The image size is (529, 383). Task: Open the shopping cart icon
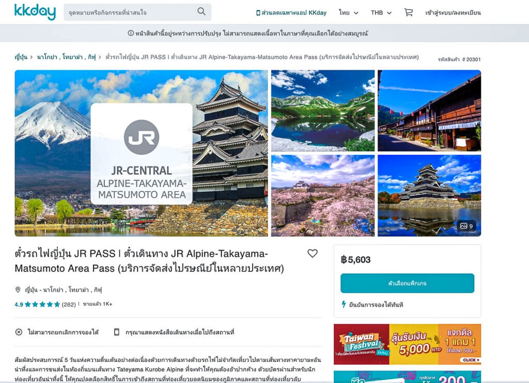[409, 12]
